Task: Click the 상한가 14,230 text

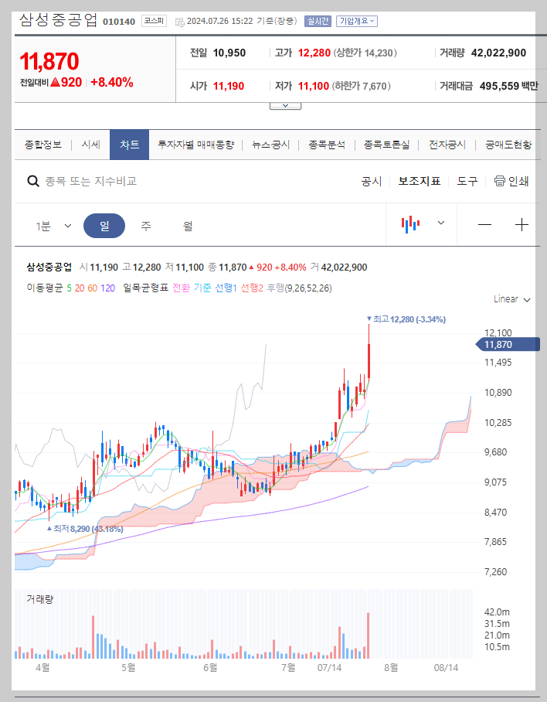Action: 365,53
